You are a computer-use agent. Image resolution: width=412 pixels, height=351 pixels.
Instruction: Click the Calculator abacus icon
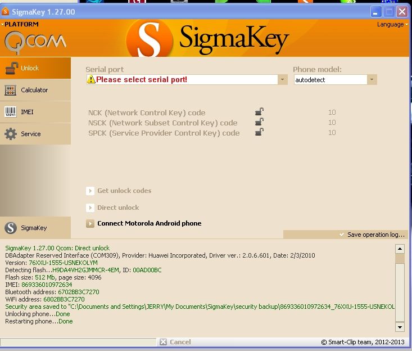pos(11,90)
